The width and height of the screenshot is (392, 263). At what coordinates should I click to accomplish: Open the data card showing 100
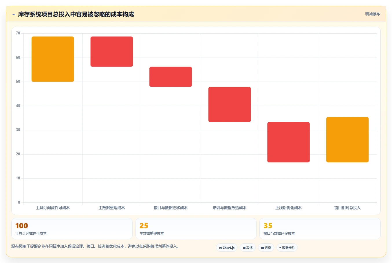coord(72,229)
